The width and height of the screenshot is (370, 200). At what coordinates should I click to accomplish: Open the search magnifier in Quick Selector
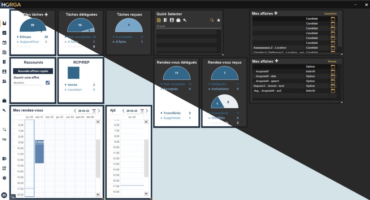[212, 20]
